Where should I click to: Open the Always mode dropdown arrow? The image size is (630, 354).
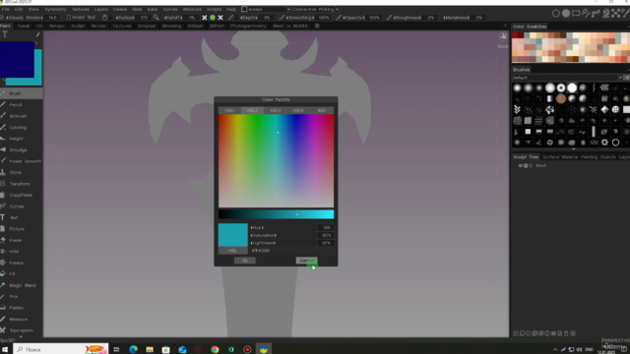click(288, 9)
